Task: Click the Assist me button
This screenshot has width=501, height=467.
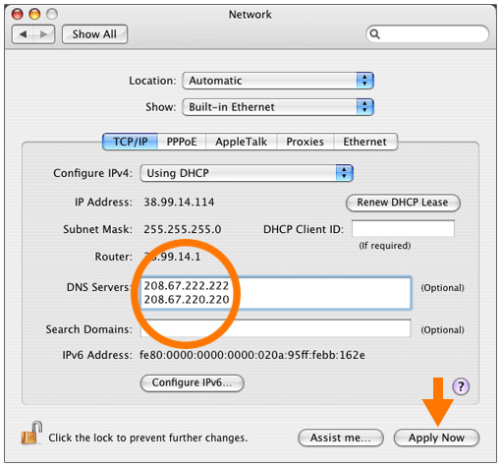Action: (x=341, y=438)
